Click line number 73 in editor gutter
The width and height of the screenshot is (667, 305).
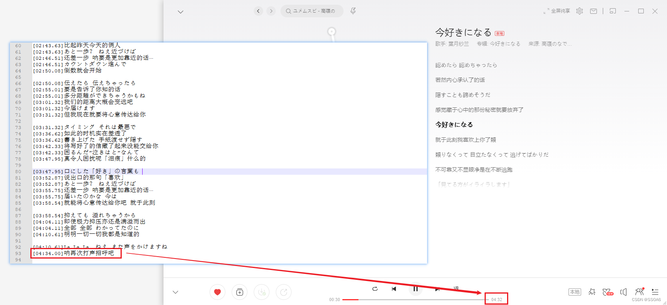(18, 128)
